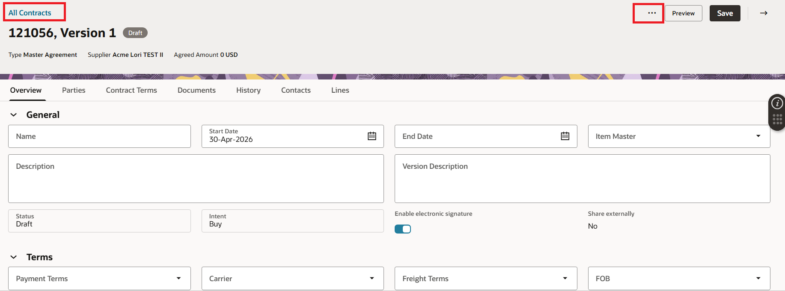Click into the Description text area
785x291 pixels.
pyautogui.click(x=196, y=179)
